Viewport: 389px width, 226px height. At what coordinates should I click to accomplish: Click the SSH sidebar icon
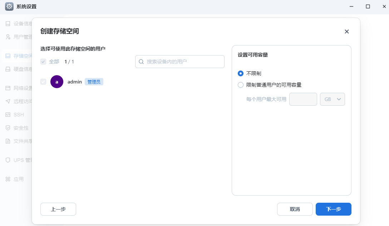[8, 115]
